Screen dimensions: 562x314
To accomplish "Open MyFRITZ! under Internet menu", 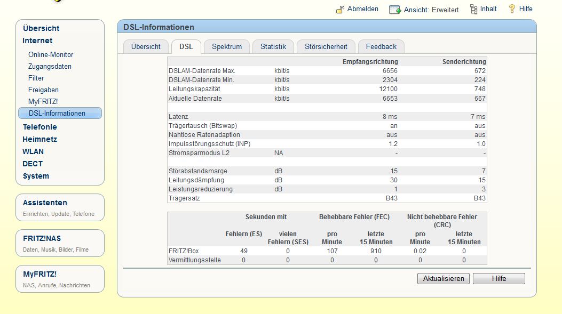I will click(x=43, y=102).
